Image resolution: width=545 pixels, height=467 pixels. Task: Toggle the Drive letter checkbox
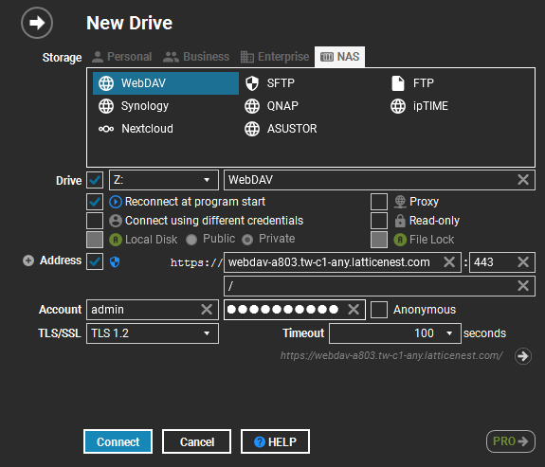(x=95, y=180)
